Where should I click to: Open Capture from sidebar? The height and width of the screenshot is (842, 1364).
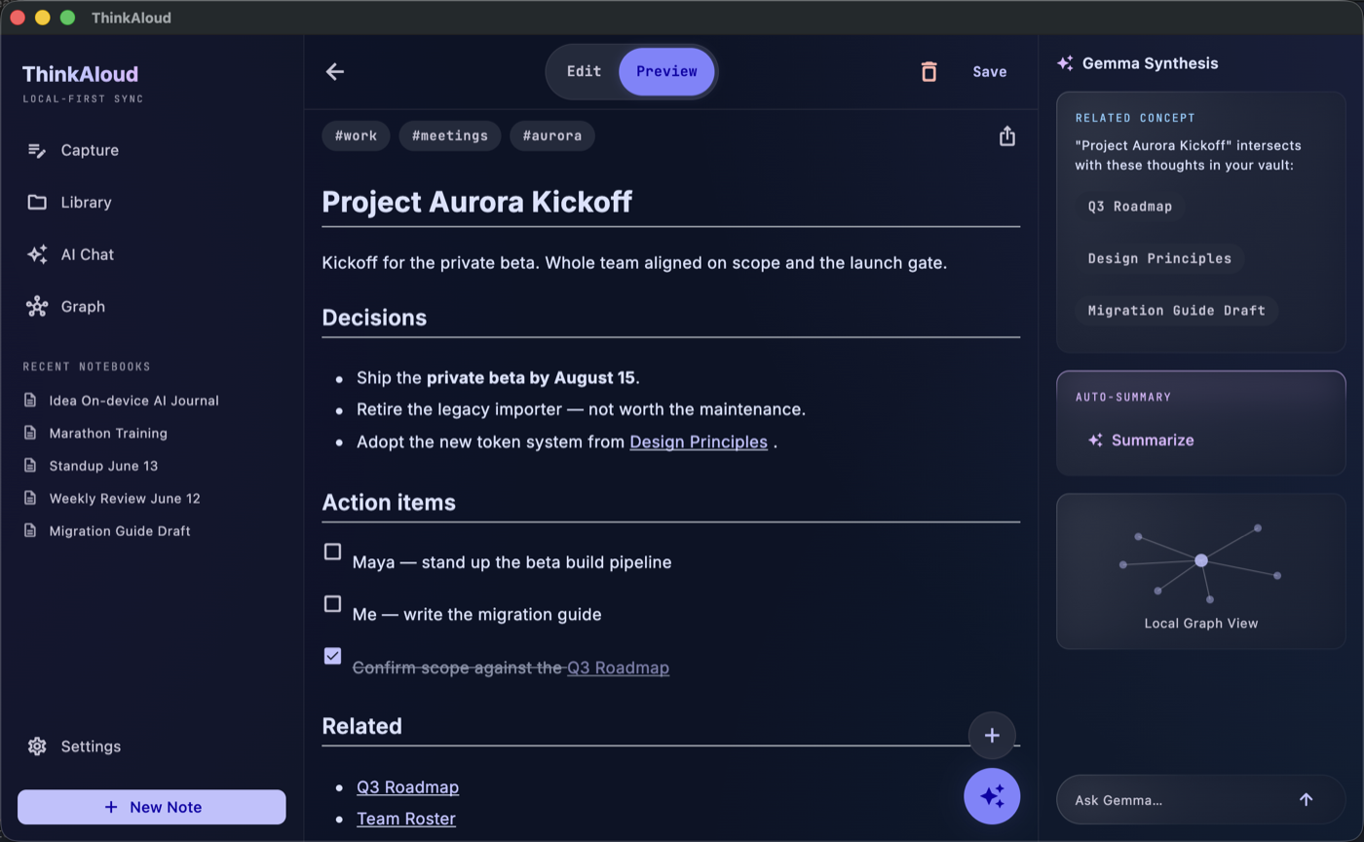(152, 150)
